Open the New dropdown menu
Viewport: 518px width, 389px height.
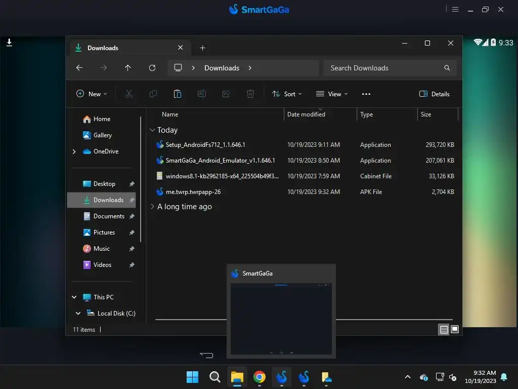(92, 94)
